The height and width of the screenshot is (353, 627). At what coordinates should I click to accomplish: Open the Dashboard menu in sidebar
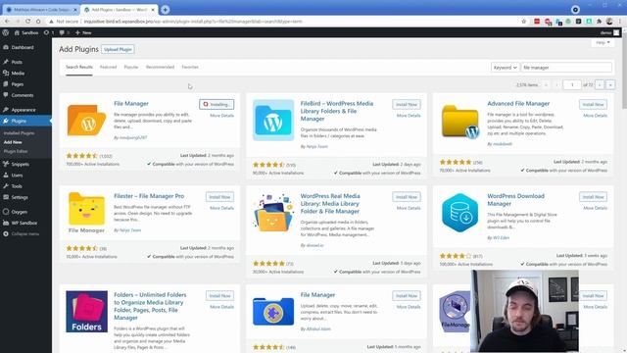[23, 47]
